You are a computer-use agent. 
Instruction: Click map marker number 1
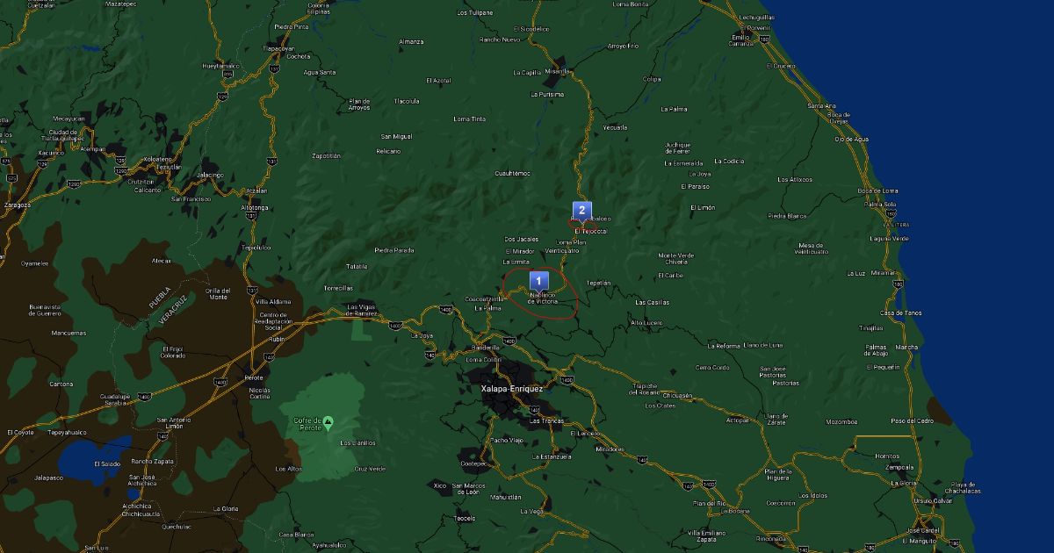tap(539, 281)
